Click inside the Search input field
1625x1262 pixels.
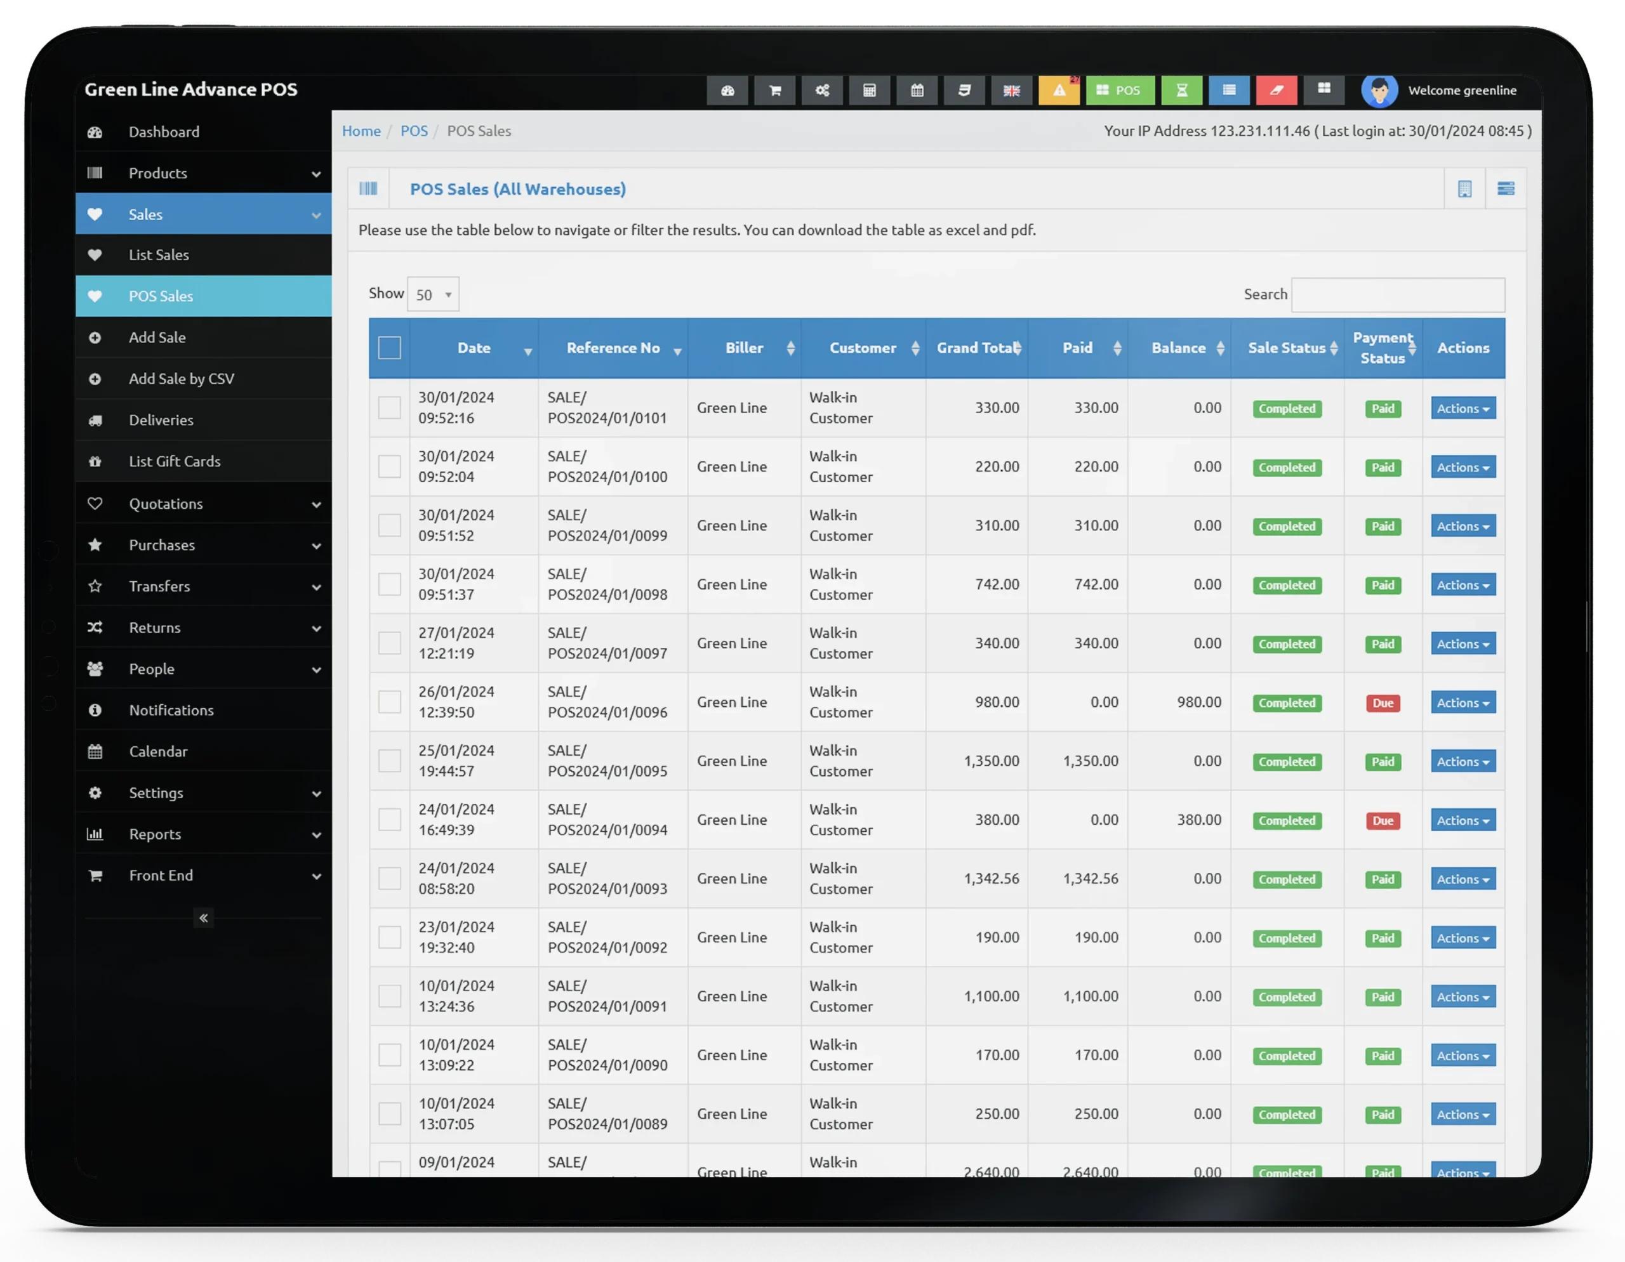(1397, 294)
